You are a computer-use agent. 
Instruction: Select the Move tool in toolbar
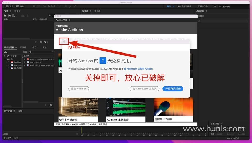pyautogui.click(x=44, y=6)
